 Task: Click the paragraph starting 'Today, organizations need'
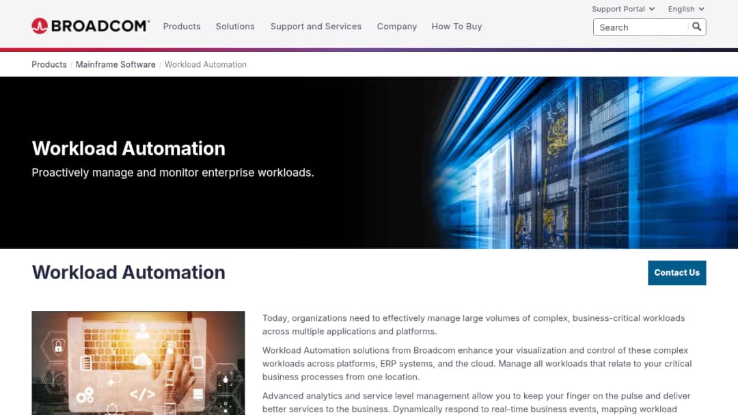coord(474,325)
